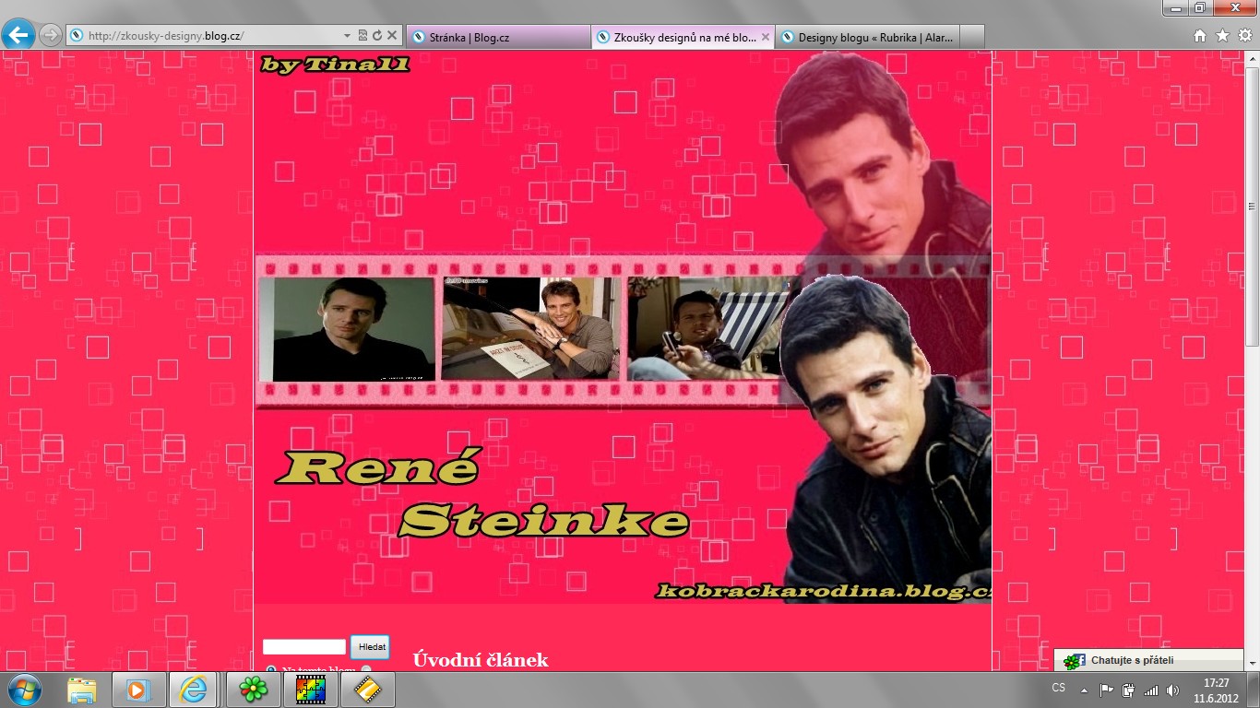The width and height of the screenshot is (1260, 708).
Task: Click the forward navigation arrow
Action: (51, 36)
